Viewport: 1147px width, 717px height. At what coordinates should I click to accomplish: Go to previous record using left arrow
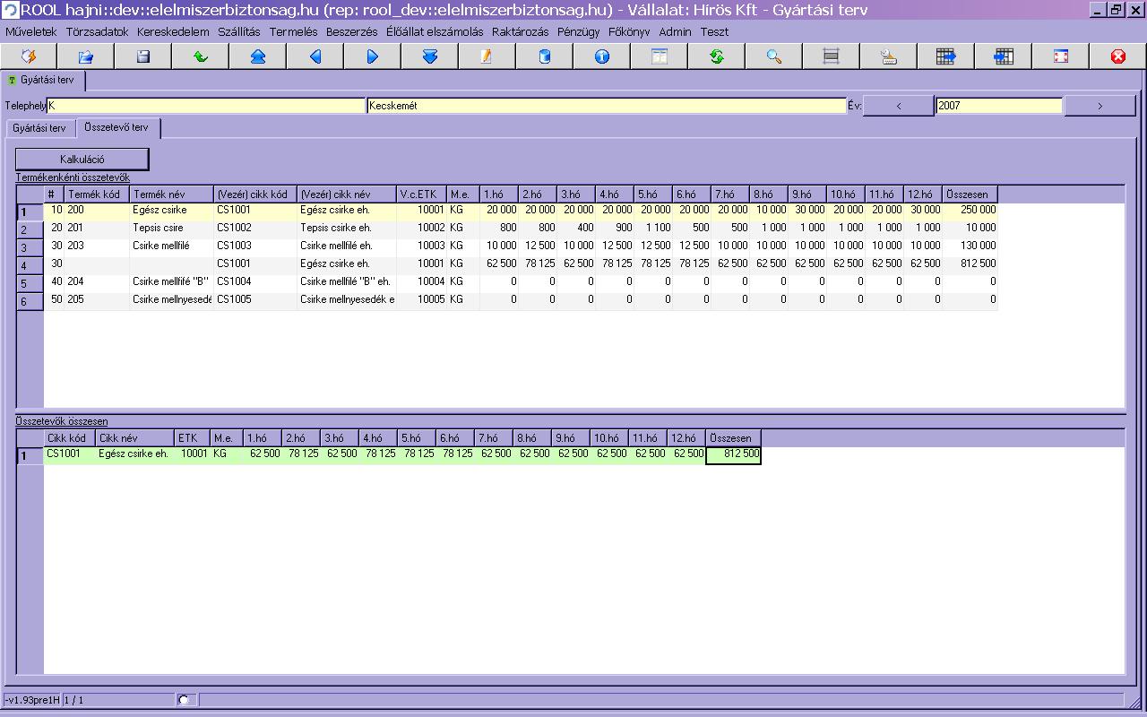[x=315, y=56]
